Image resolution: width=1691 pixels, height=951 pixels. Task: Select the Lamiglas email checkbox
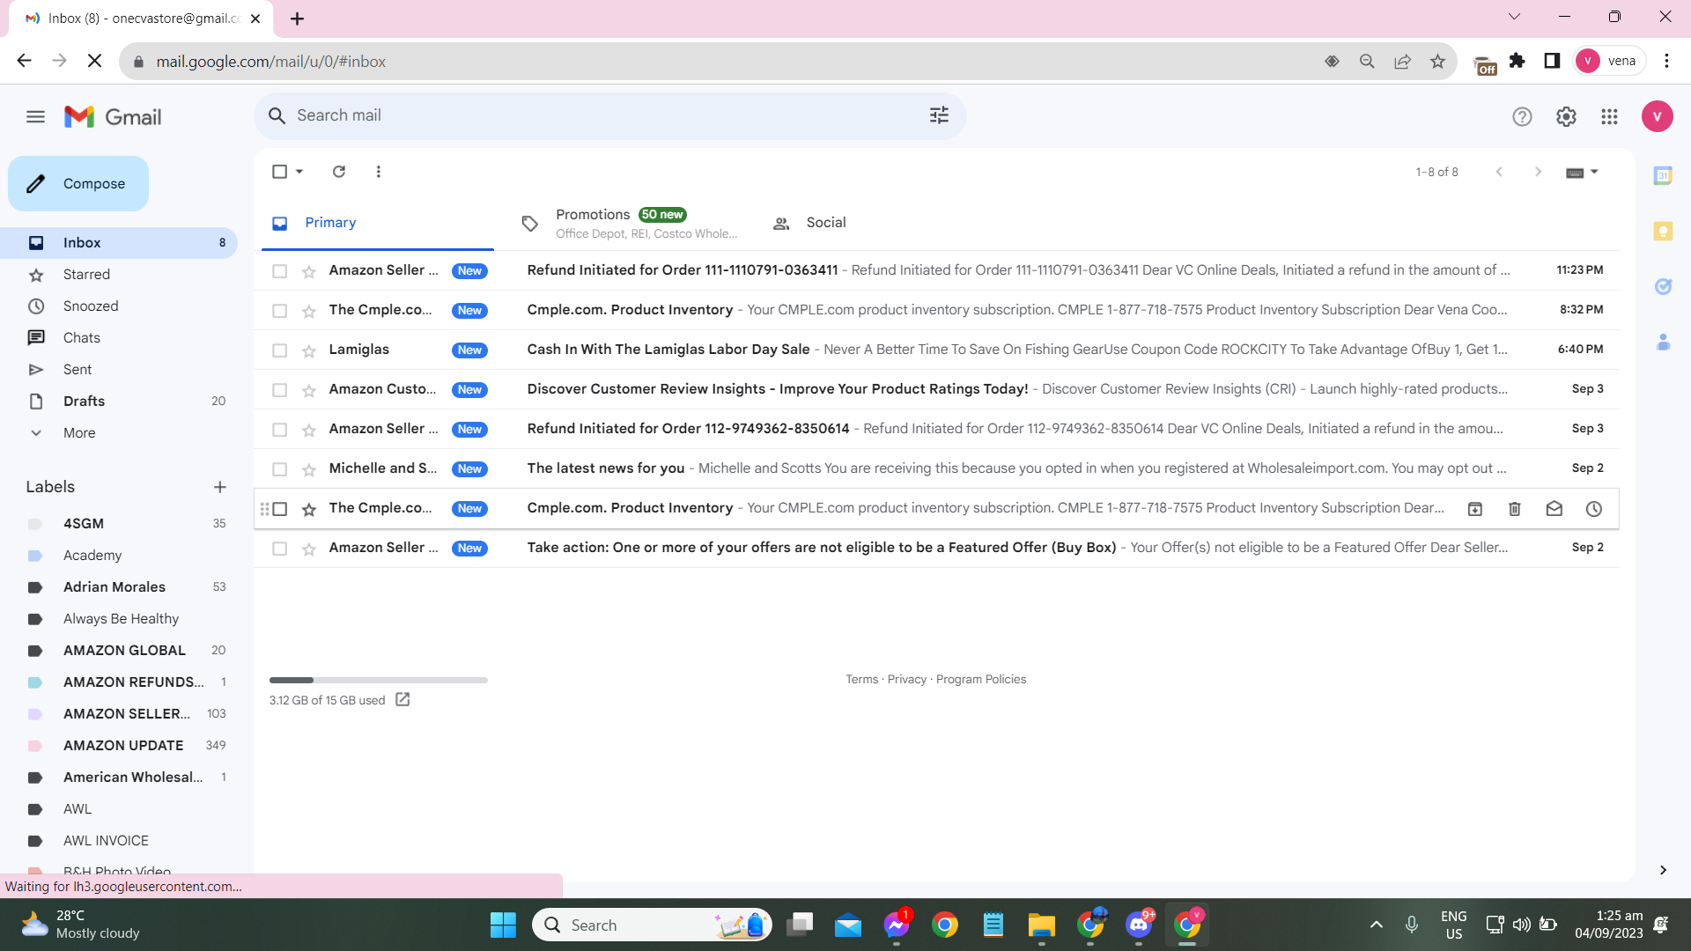click(x=279, y=350)
